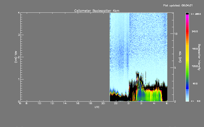Select the "Plot updated: 06:04:01" timestamp text

[178, 5]
